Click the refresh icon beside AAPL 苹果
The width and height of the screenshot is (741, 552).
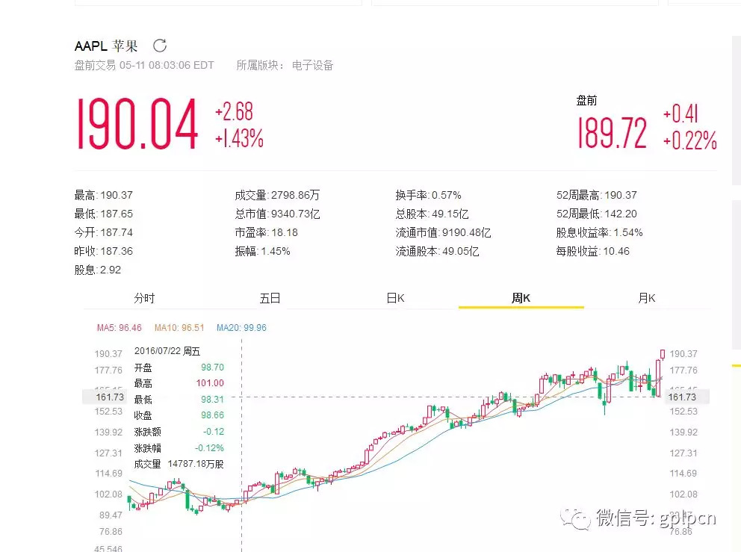coord(160,46)
